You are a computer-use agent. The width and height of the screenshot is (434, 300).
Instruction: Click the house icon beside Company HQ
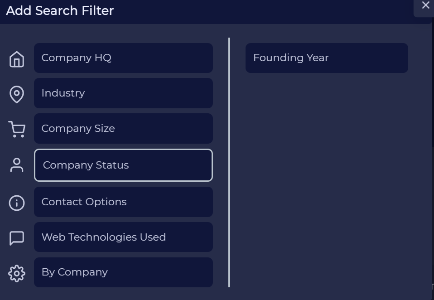(x=17, y=59)
